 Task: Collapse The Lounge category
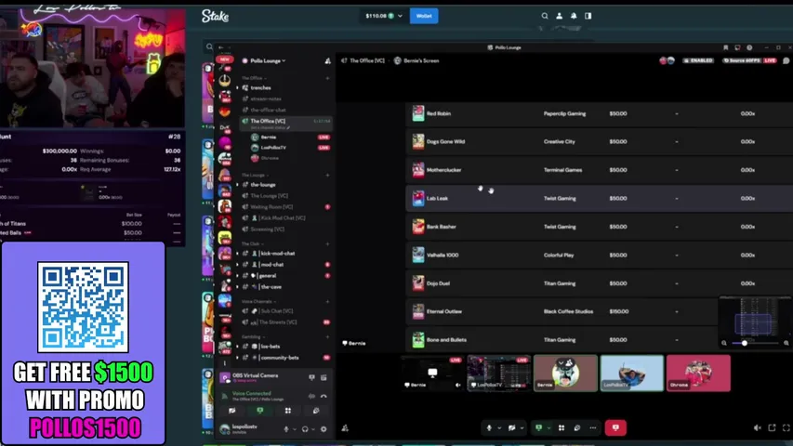click(x=254, y=175)
